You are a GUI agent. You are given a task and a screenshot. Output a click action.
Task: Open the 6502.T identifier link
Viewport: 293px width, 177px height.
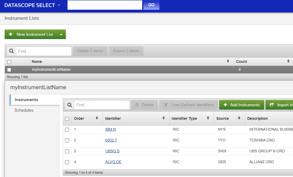click(x=111, y=140)
